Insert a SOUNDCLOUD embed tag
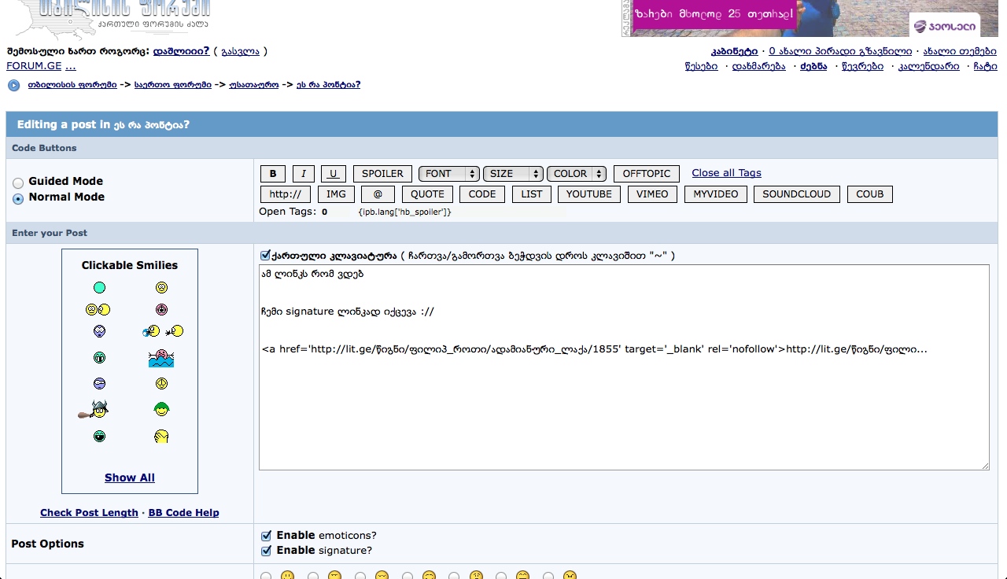This screenshot has width=1007, height=579. pos(797,194)
